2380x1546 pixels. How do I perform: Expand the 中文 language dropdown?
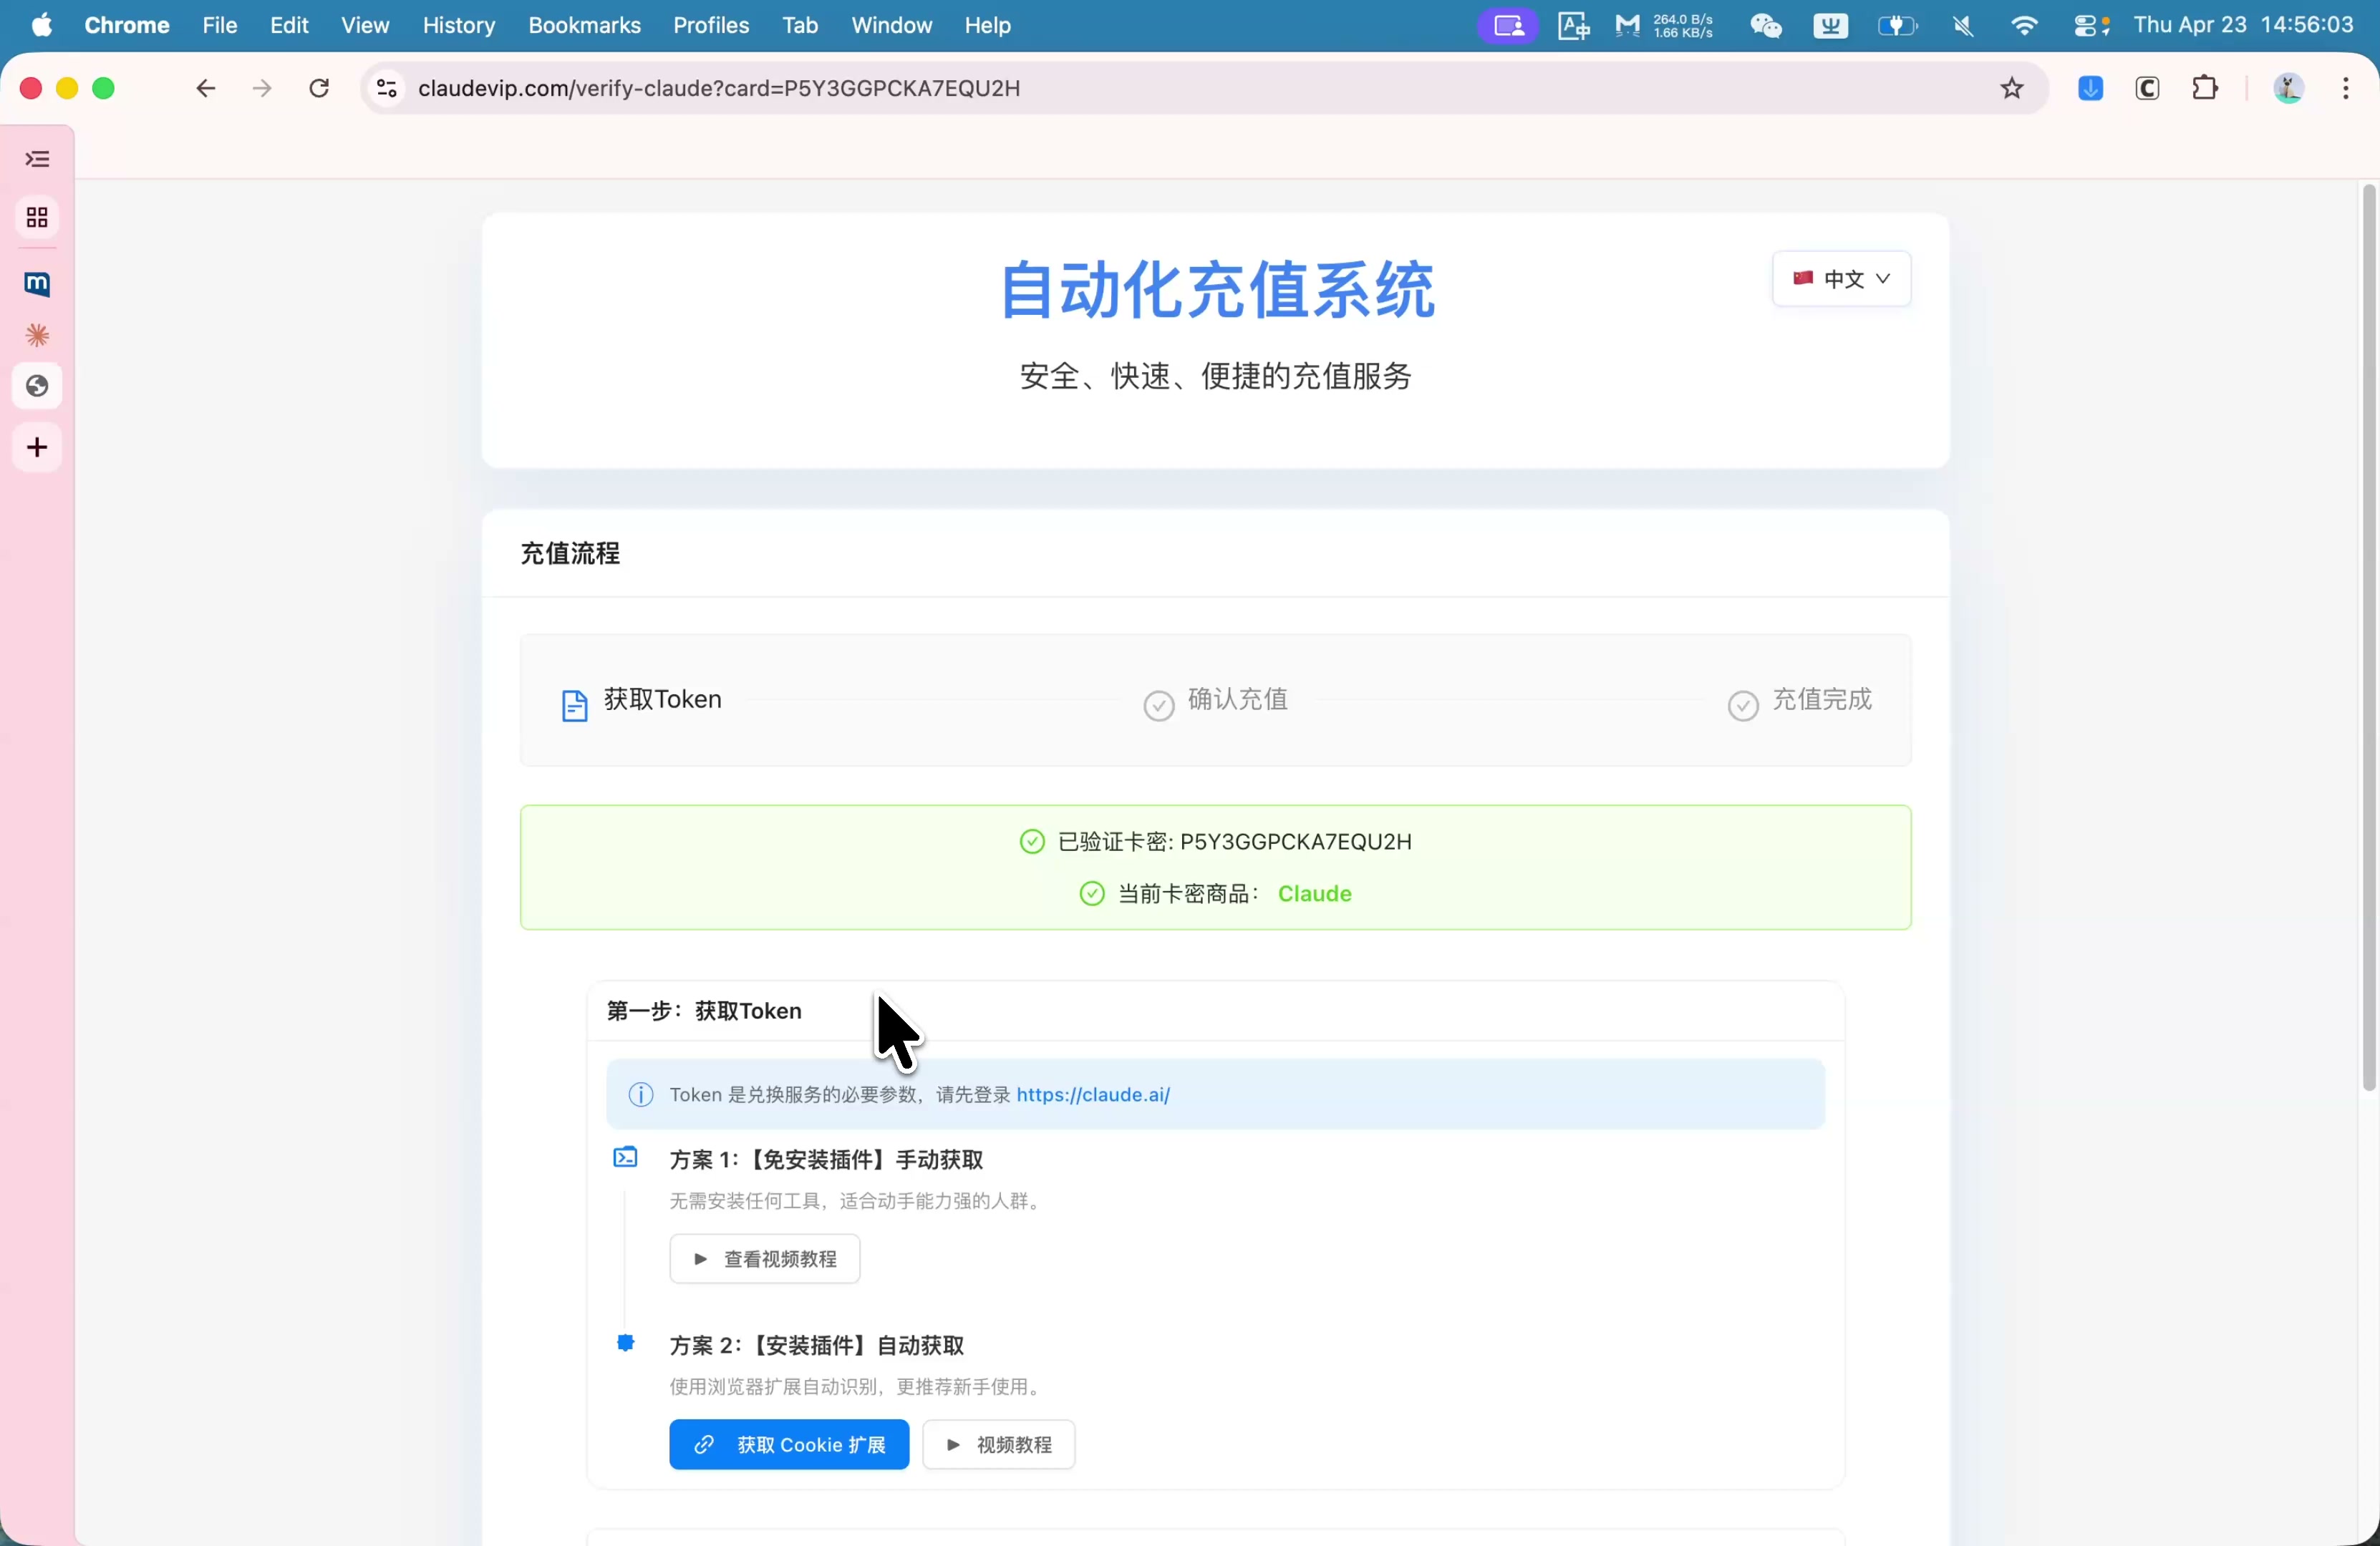[x=1841, y=279]
